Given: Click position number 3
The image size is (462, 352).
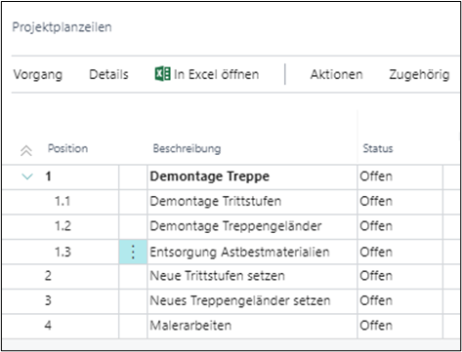Looking at the screenshot, I should 48,300.
